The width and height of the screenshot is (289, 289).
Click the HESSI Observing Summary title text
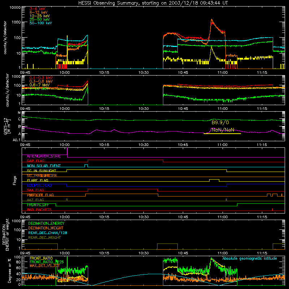click(153, 3)
